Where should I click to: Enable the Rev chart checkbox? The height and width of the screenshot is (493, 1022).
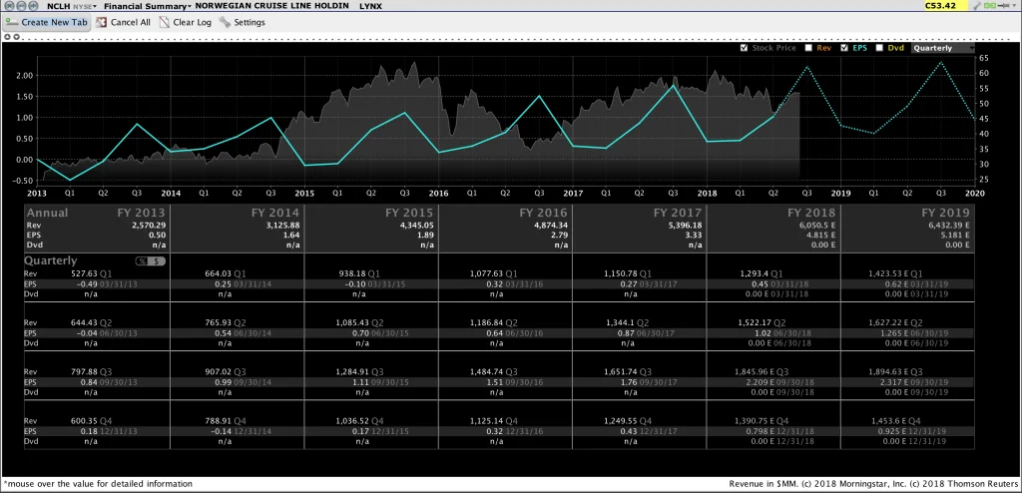(808, 48)
